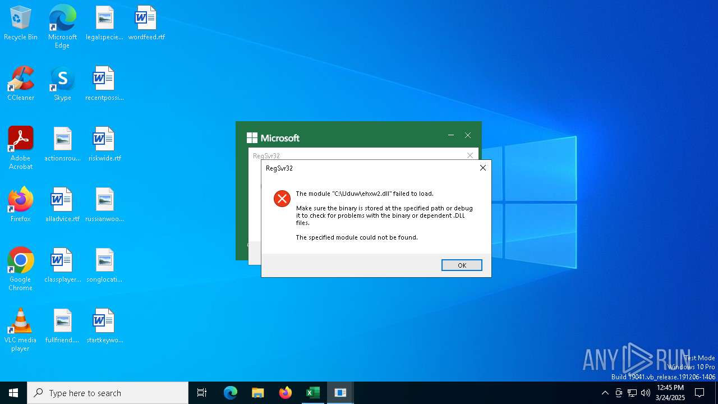
Task: Click the system tray icon left of network
Action: tap(619, 393)
